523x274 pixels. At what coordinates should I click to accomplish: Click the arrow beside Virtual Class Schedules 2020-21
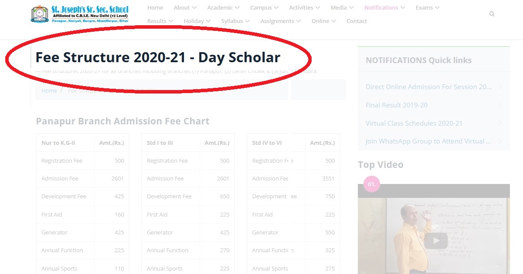(x=500, y=123)
